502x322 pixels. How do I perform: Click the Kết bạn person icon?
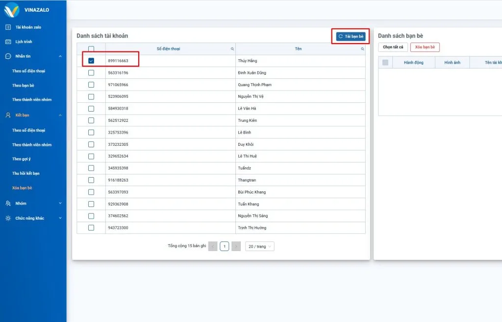8,115
